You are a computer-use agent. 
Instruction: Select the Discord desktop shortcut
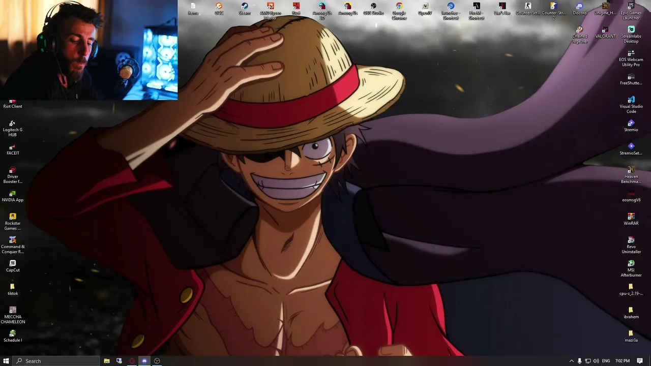[x=579, y=9]
